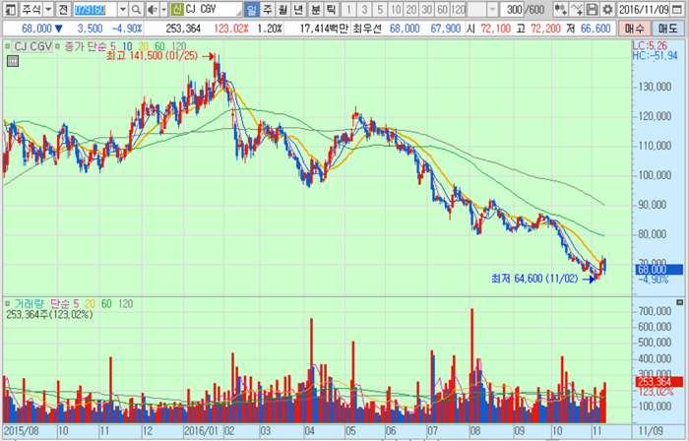This screenshot has height=441, width=689.
Task: Switch to weekly (주) chart period
Action: click(x=267, y=9)
